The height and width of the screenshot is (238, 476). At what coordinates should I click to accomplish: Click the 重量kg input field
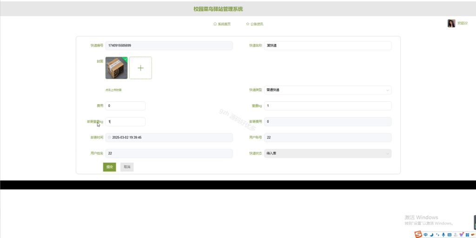coord(328,106)
